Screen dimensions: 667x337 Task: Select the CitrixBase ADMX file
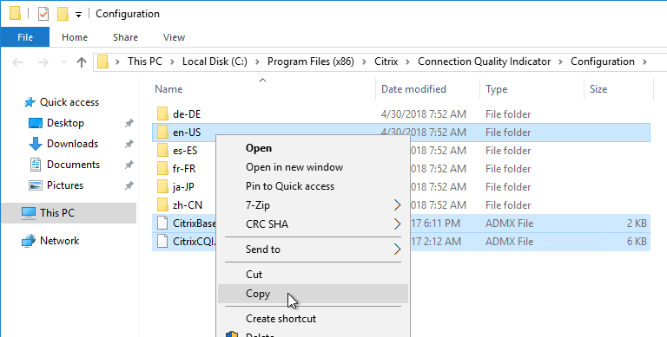195,224
